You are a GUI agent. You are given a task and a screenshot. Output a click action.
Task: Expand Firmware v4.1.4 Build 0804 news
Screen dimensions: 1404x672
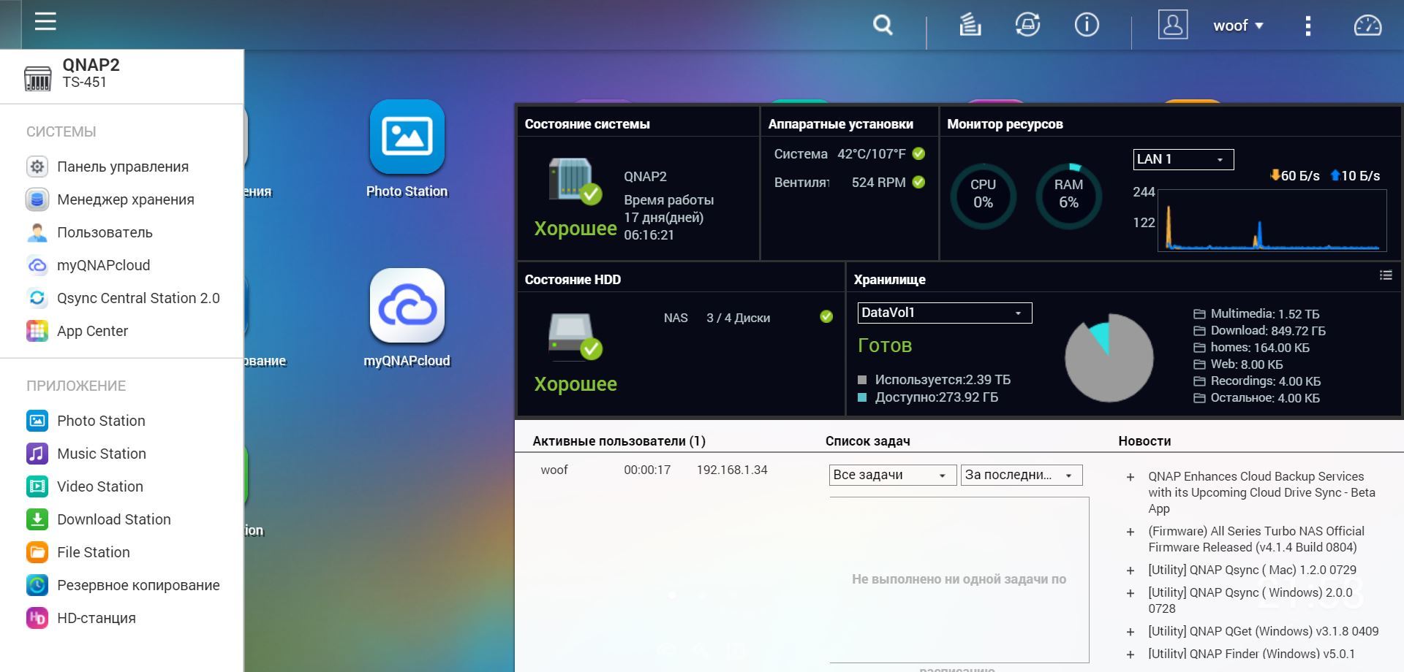coord(1130,532)
